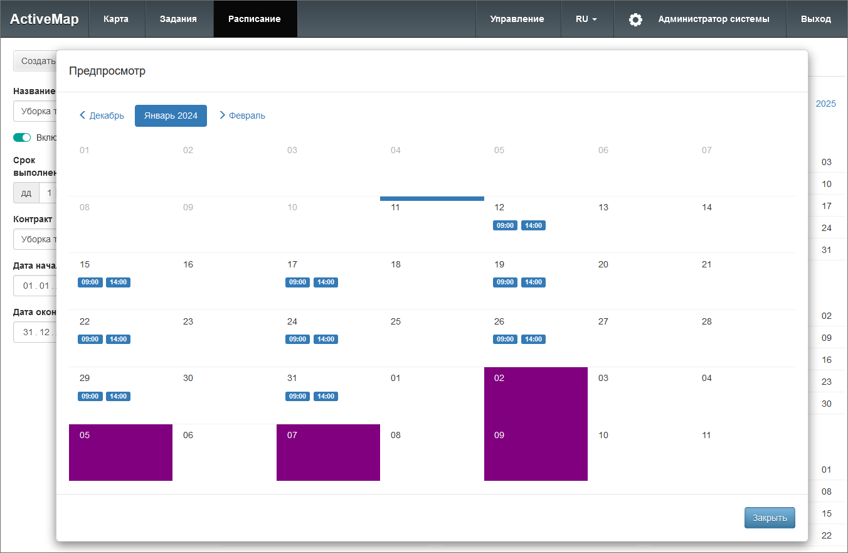Open the Управление menu
The height and width of the screenshot is (553, 848).
click(517, 19)
